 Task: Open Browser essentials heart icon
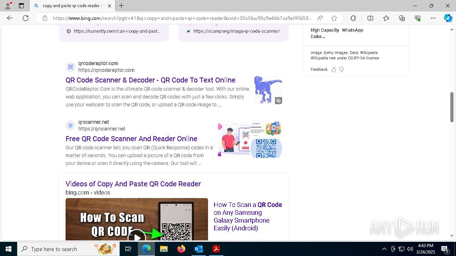click(418, 18)
